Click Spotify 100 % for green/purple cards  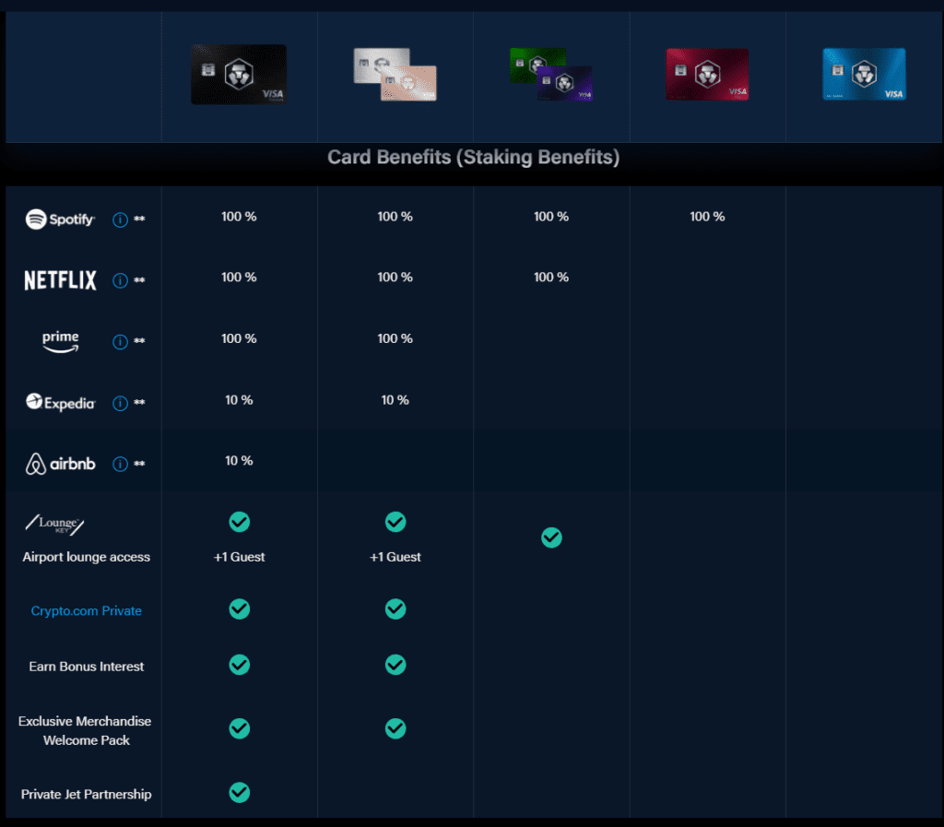tap(551, 217)
